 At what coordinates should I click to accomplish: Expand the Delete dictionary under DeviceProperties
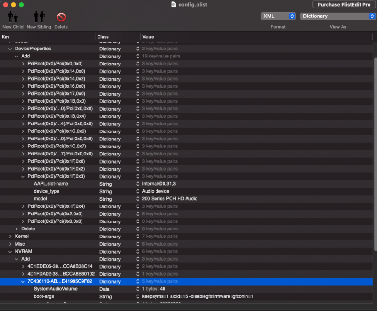[x=17, y=229]
